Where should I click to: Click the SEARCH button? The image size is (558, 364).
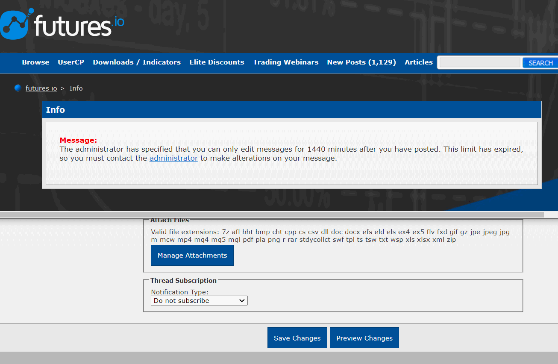(x=540, y=63)
